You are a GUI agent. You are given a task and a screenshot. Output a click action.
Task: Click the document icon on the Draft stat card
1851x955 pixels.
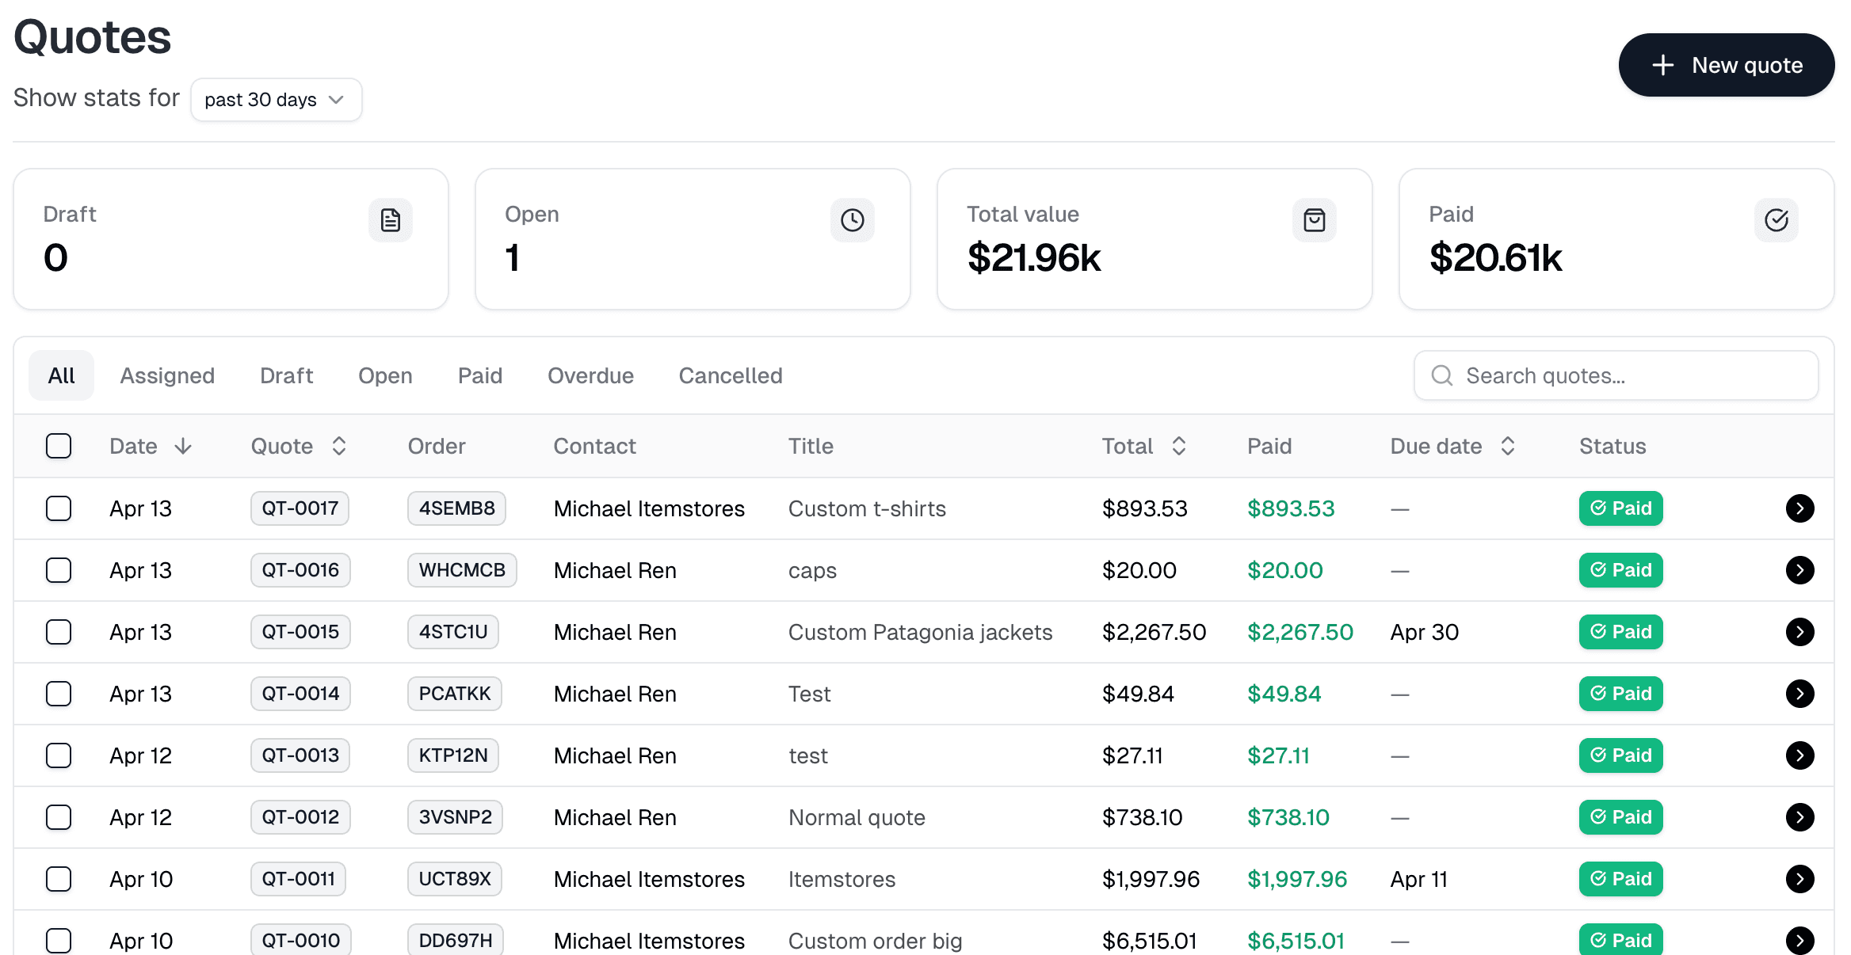[x=391, y=220]
